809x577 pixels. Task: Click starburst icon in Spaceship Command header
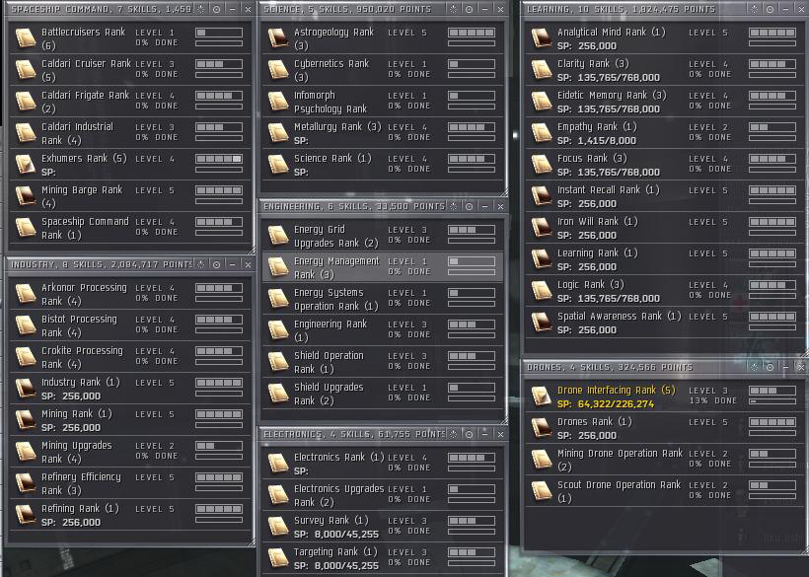click(x=201, y=9)
